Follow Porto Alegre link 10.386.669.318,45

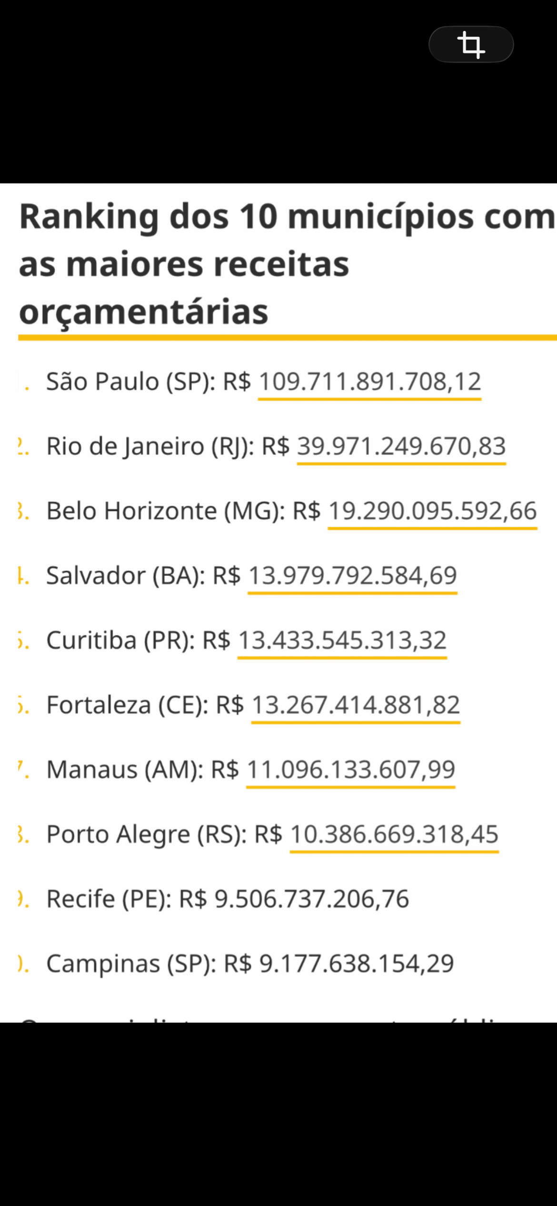pyautogui.click(x=394, y=834)
